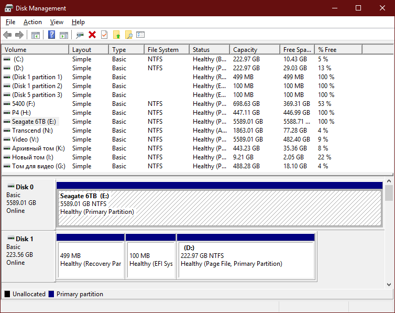Click the show/hide console tree icon
This screenshot has width=395, height=313.
coord(36,35)
